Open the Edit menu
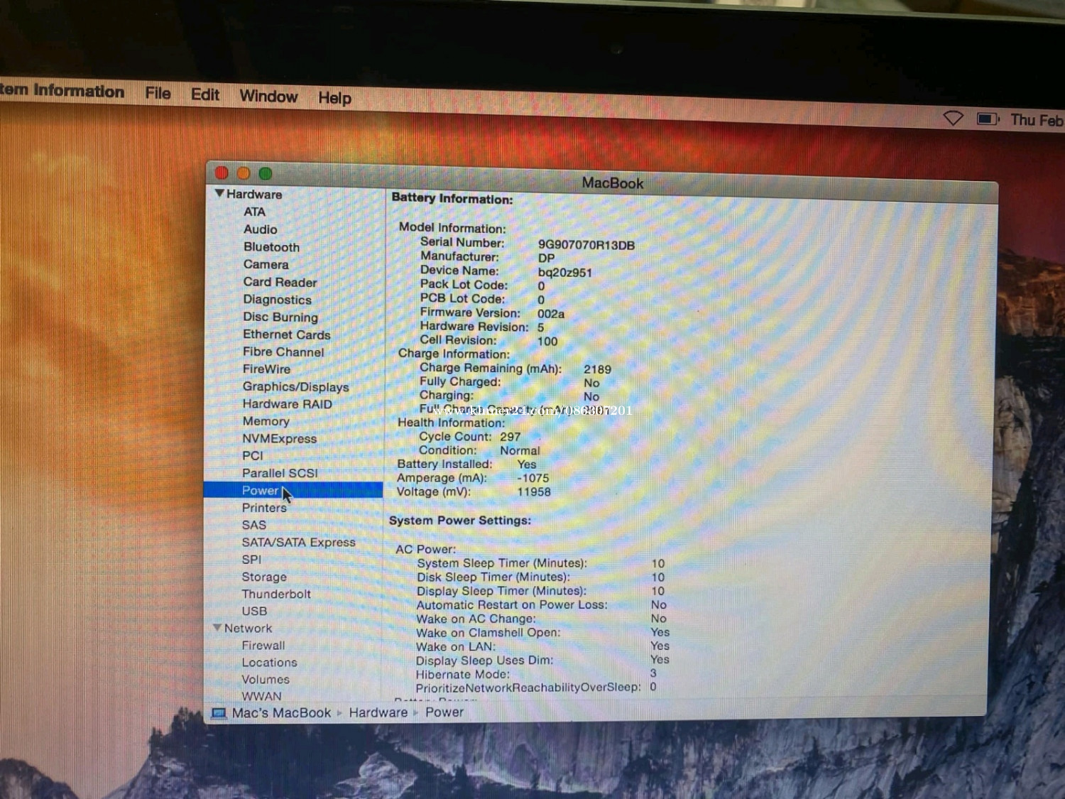The image size is (1065, 799). click(x=205, y=94)
